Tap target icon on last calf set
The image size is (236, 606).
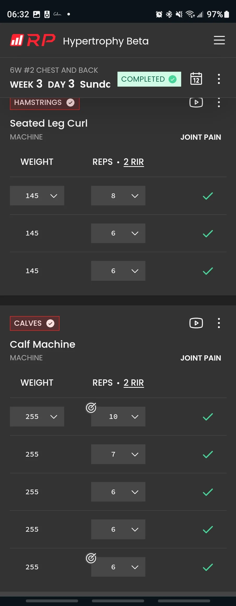click(91, 558)
